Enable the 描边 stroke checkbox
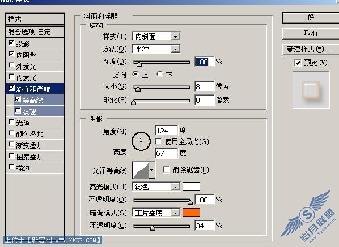The image size is (339, 247). tap(11, 167)
